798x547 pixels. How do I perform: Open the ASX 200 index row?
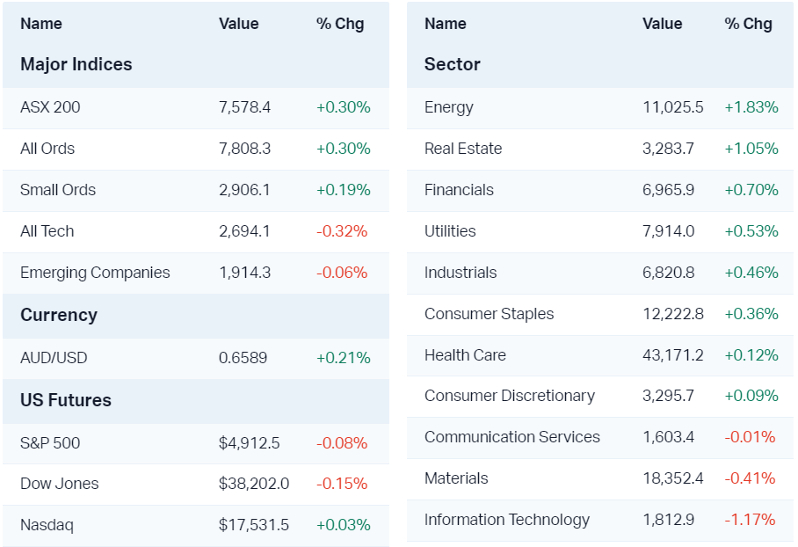click(50, 107)
